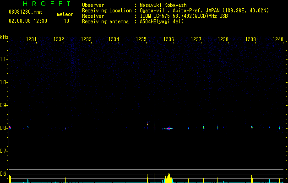
Task: Click the observer name Masayuki Kobayashi
Action: point(164,5)
